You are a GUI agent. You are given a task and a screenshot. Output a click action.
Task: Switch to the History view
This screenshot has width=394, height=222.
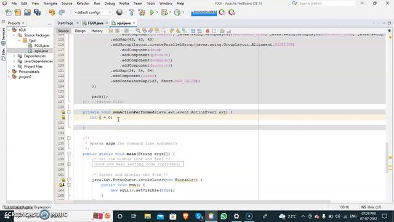[97, 31]
